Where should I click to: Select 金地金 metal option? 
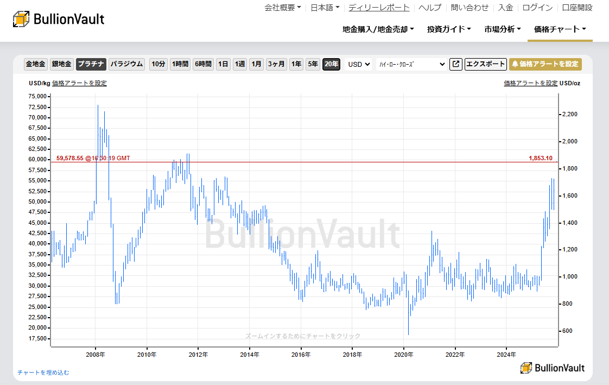coord(35,64)
